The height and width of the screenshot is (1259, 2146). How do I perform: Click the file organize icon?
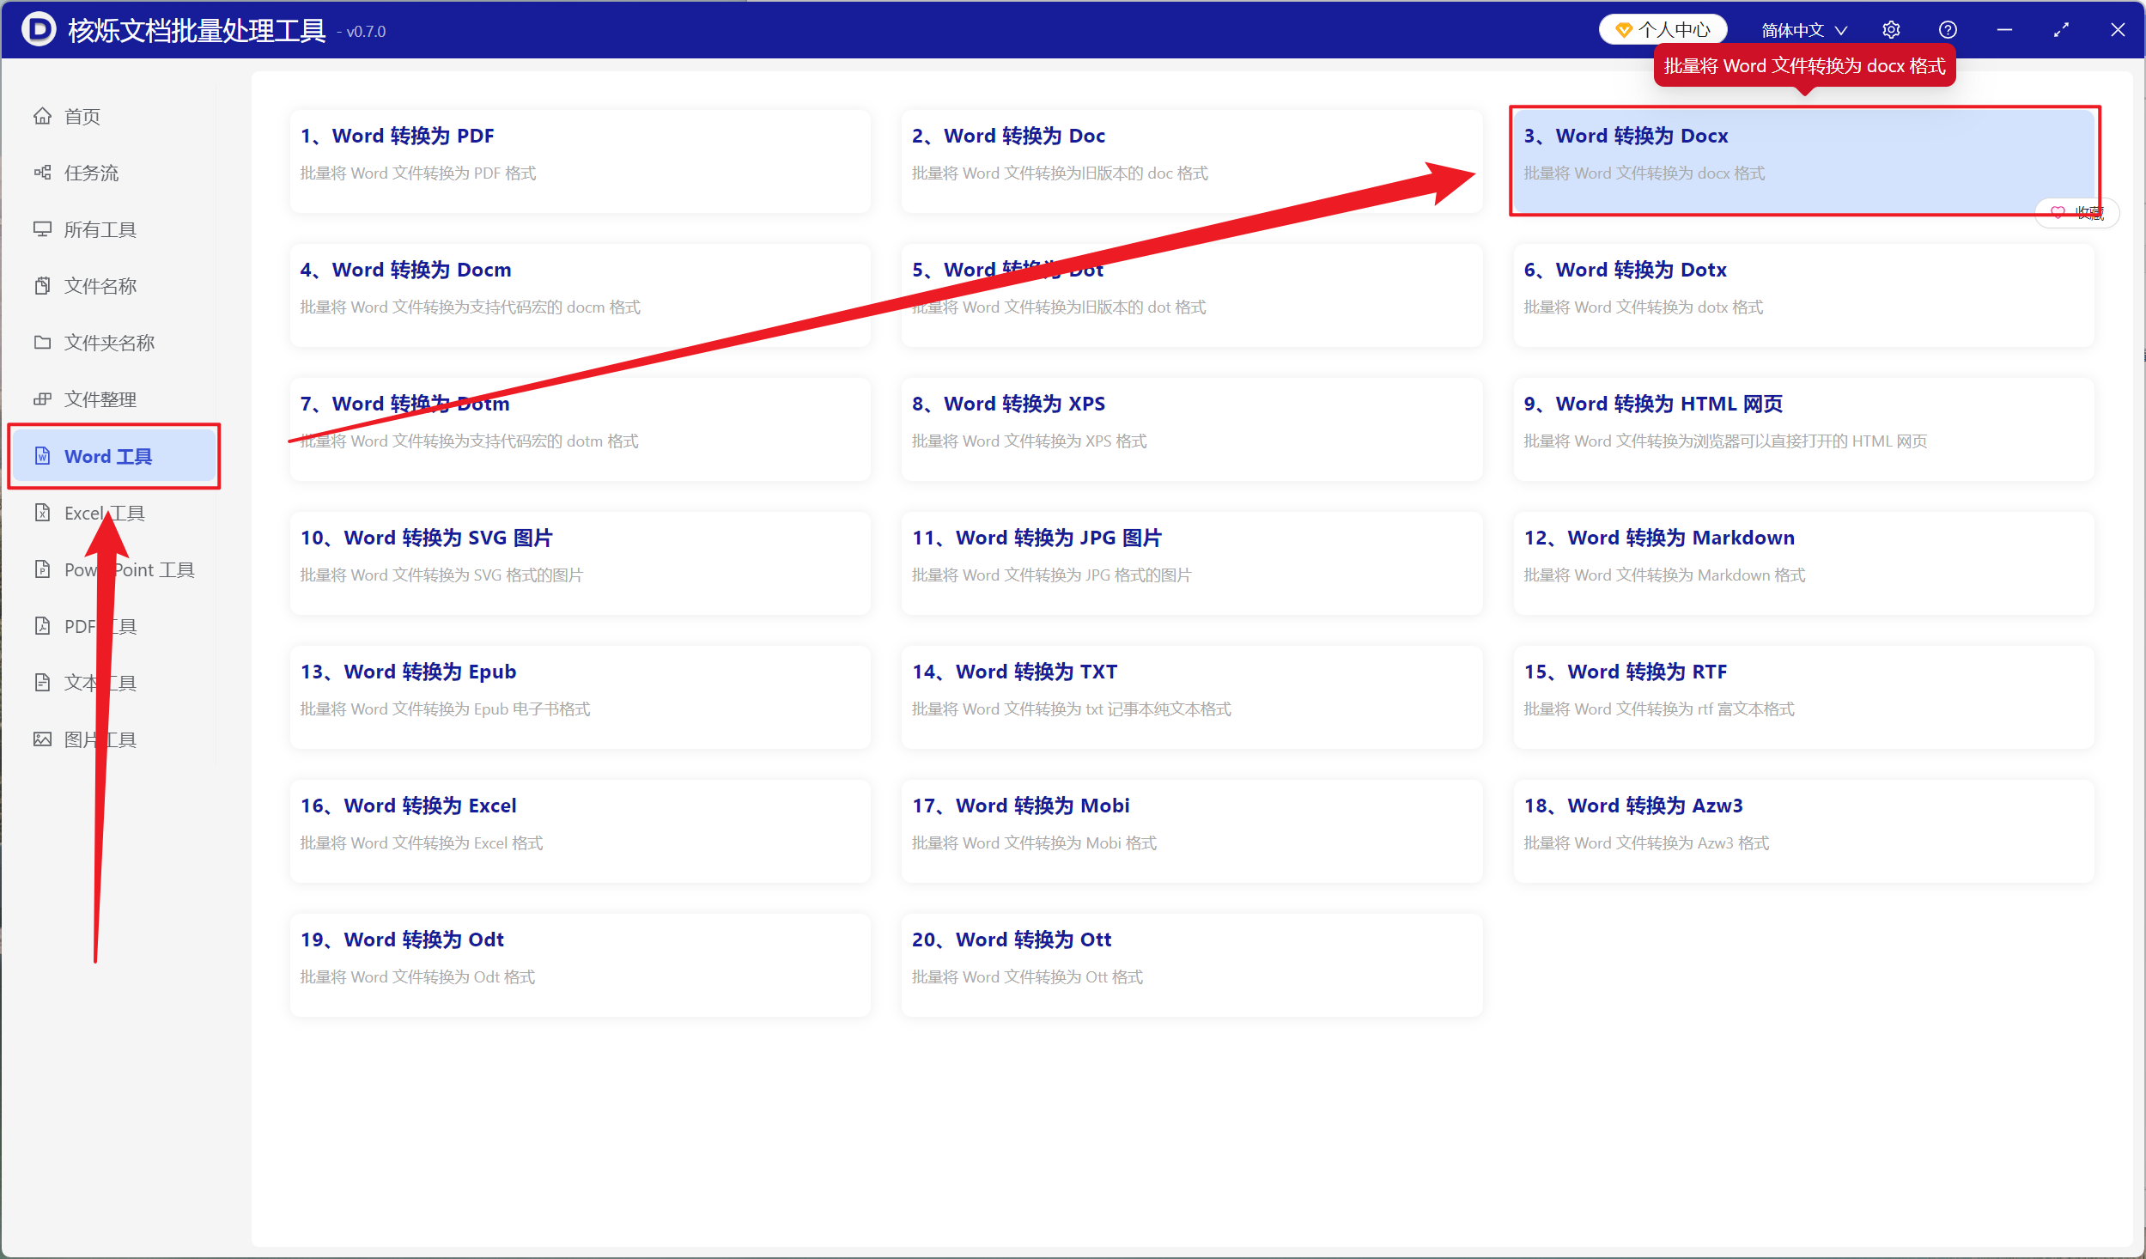coord(42,399)
